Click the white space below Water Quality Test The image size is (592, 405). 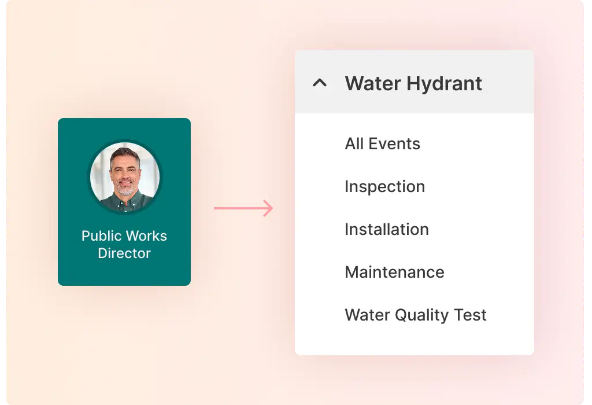414,341
